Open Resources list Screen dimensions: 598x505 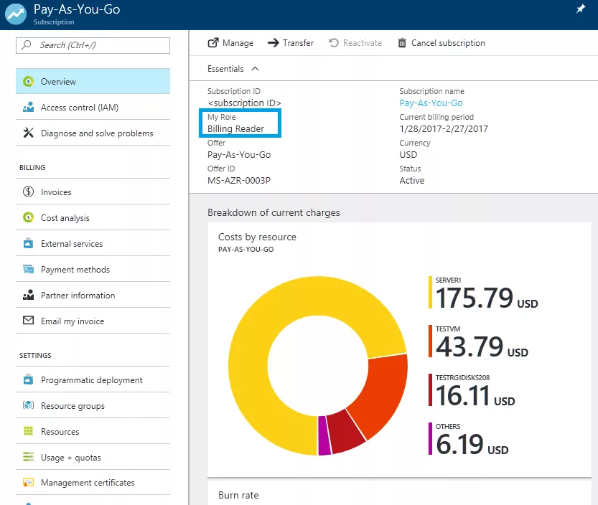(93, 431)
